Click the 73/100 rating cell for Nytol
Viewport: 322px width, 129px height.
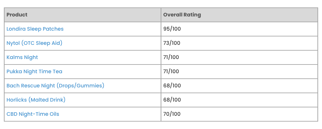click(x=172, y=43)
